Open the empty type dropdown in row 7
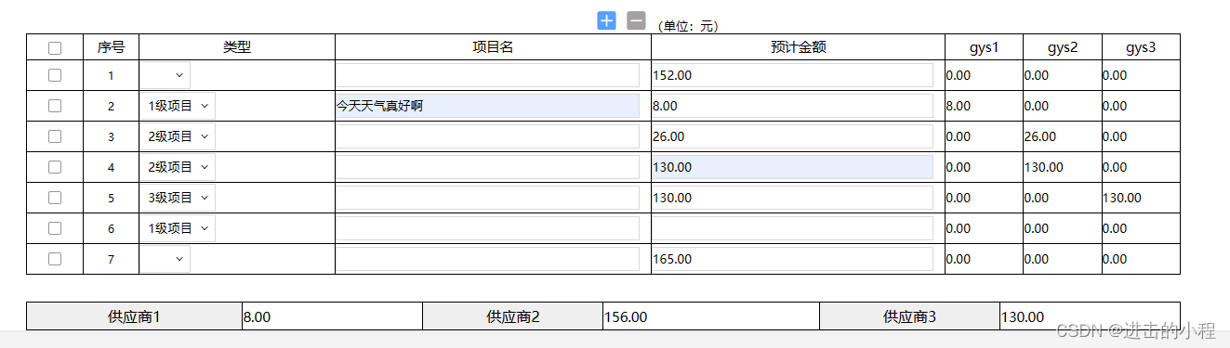The height and width of the screenshot is (348, 1230). 165,259
